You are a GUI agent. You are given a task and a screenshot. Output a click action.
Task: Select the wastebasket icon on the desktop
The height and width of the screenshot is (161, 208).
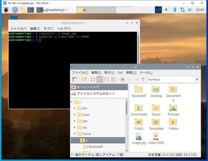click(14, 18)
